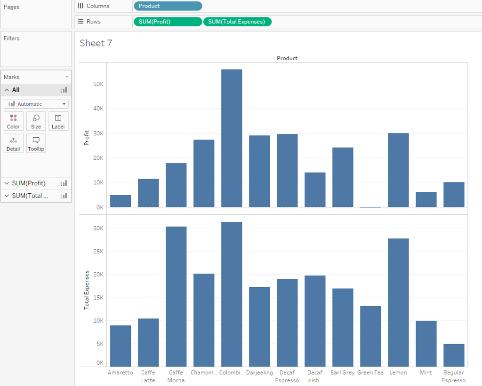Click bar icon next to SUM(Total ...) marks

click(64, 196)
